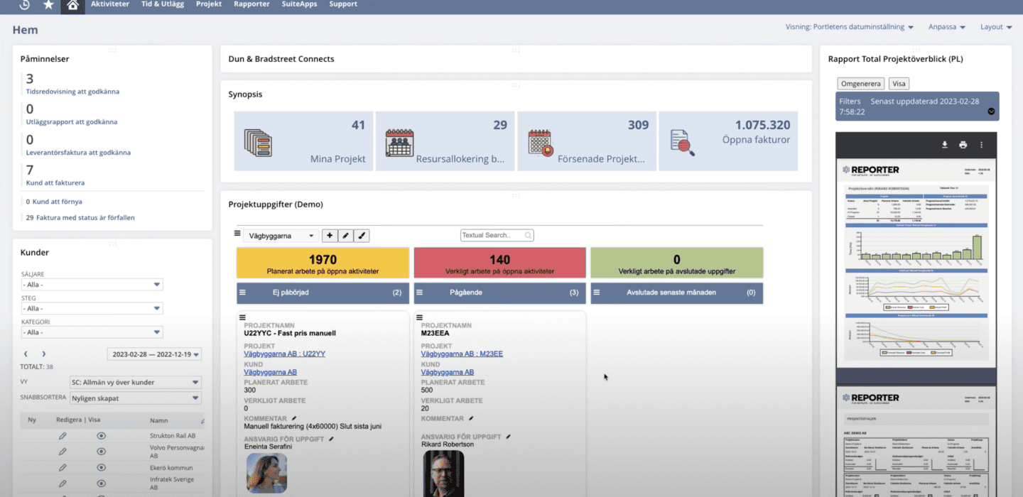
Task: Open the Öppna fakturor synopsis tile
Action: (728, 141)
